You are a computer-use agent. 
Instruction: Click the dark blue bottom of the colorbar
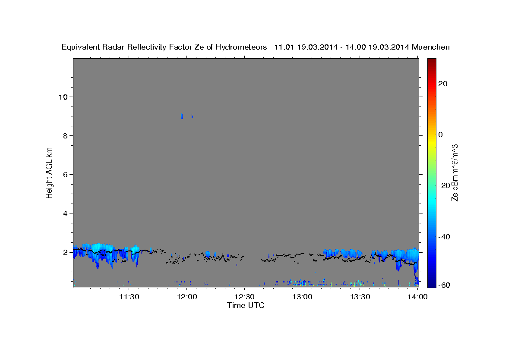point(432,282)
